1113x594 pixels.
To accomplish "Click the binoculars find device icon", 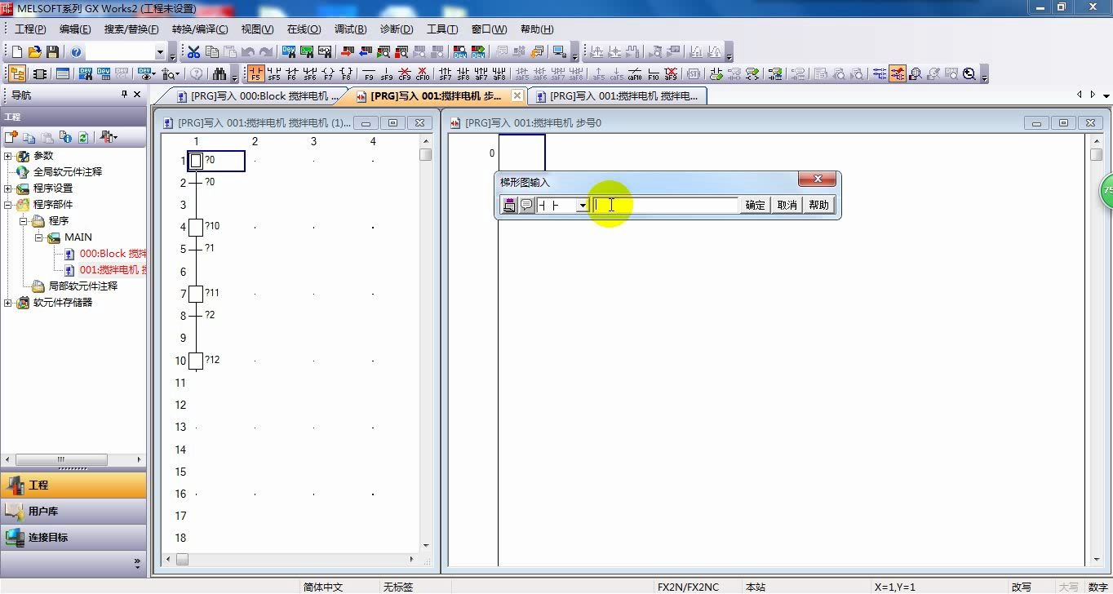I will 219,73.
